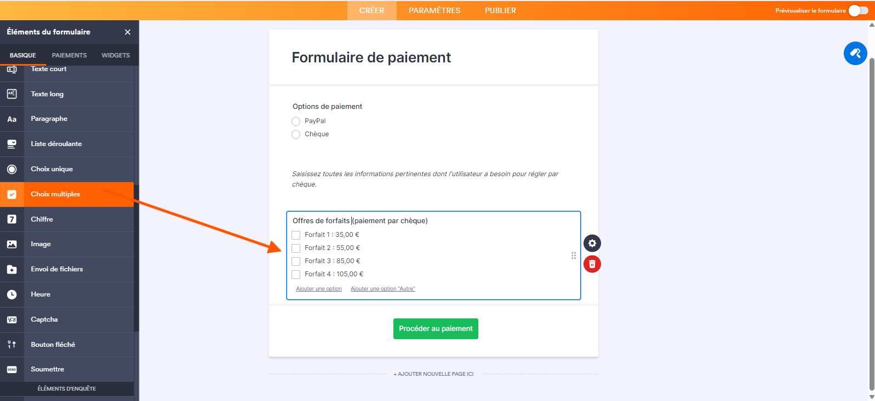Add a Liste déroulante dropdown element
Image resolution: width=875 pixels, height=401 pixels.
click(56, 144)
